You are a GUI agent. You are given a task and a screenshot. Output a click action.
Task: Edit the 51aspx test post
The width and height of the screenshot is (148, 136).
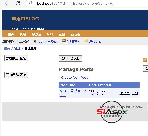point(135,93)
